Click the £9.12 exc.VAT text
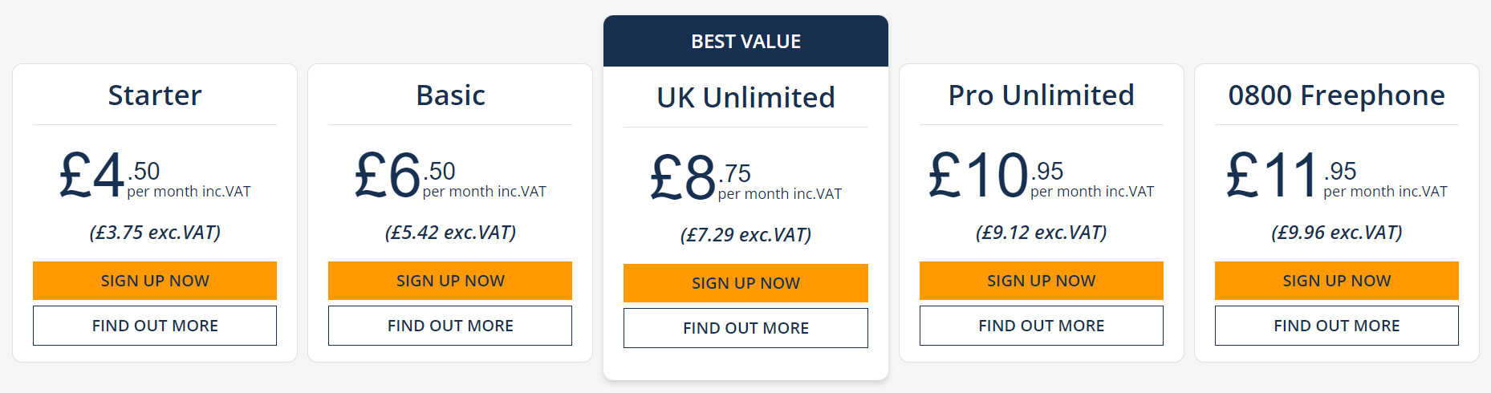The width and height of the screenshot is (1491, 393). [x=1042, y=233]
